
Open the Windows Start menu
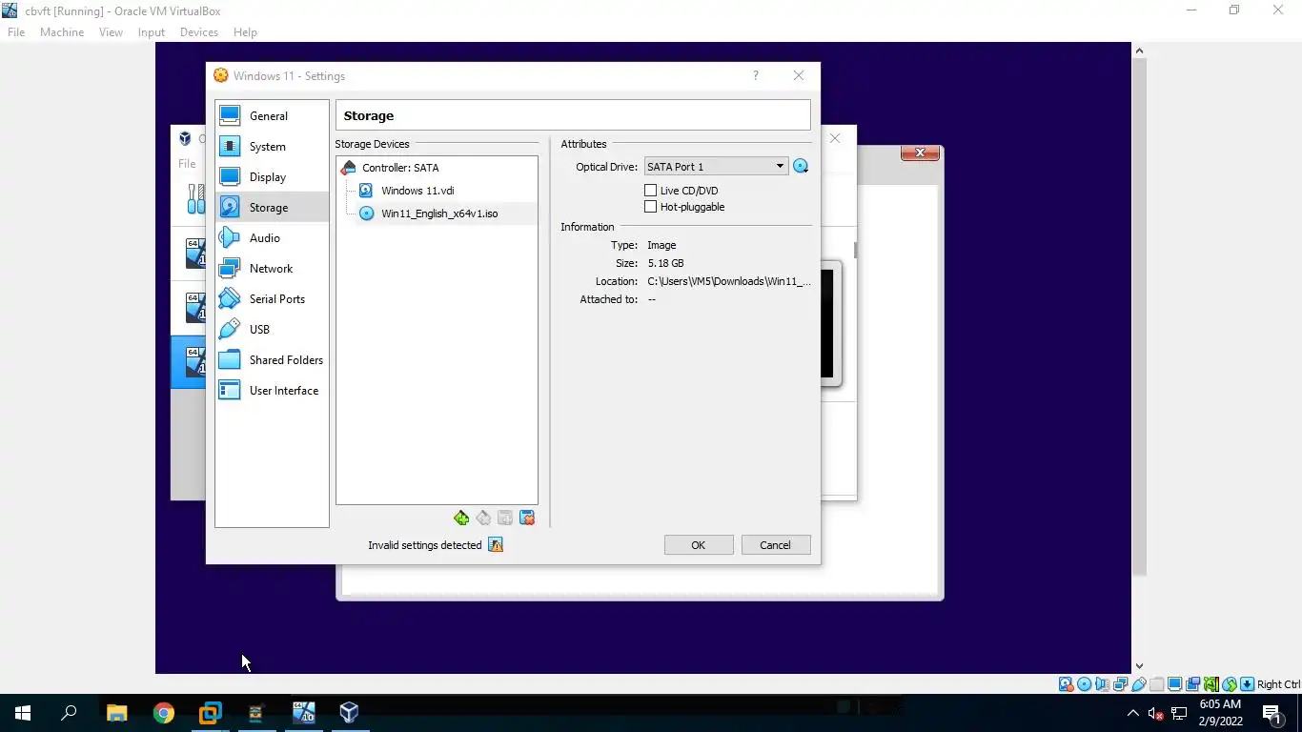tap(23, 713)
